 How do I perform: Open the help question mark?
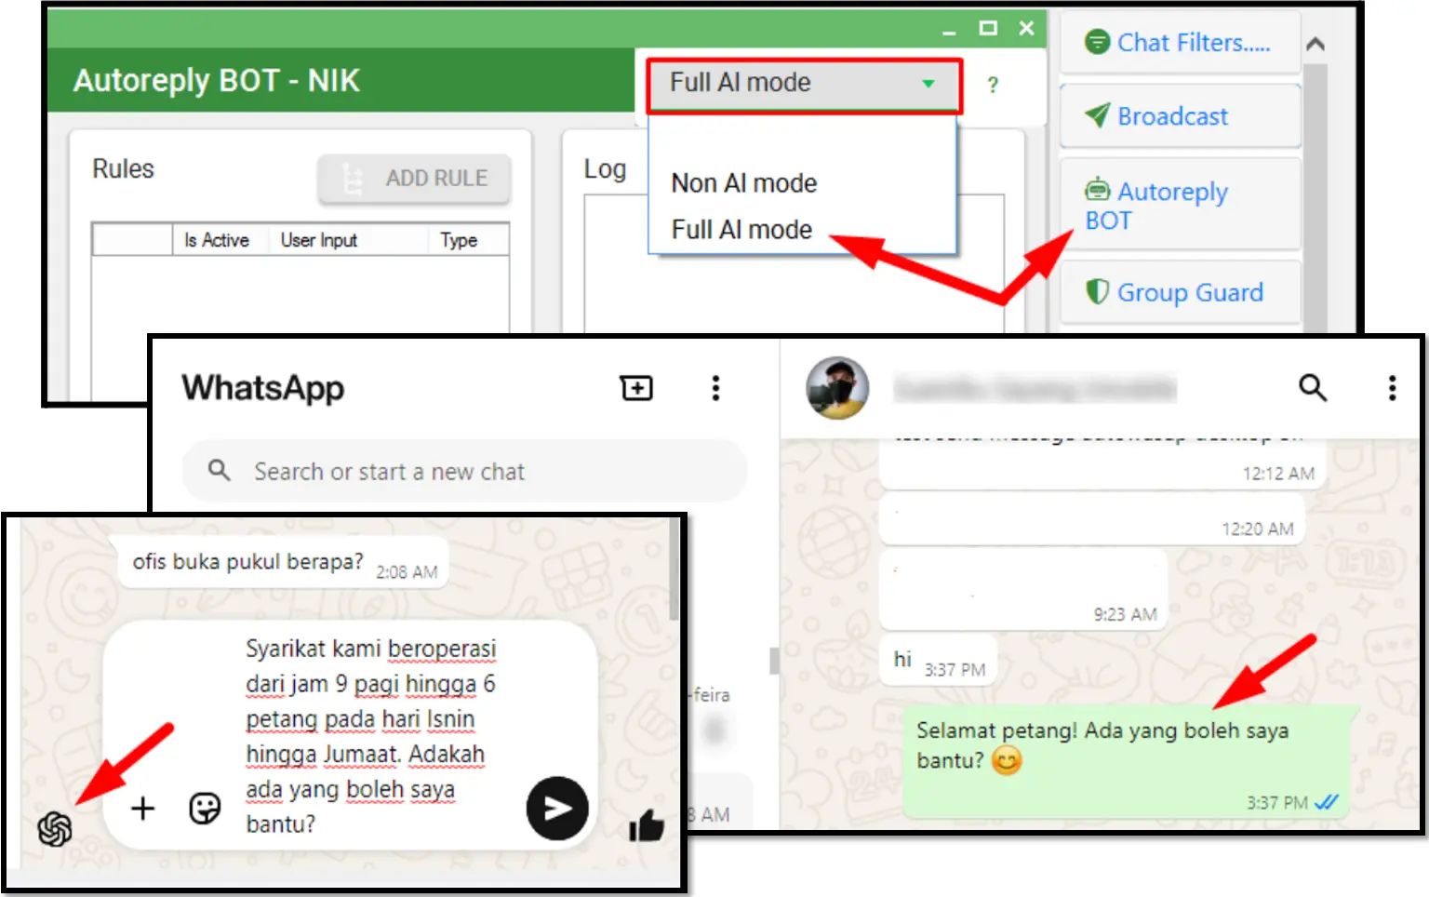click(x=993, y=85)
